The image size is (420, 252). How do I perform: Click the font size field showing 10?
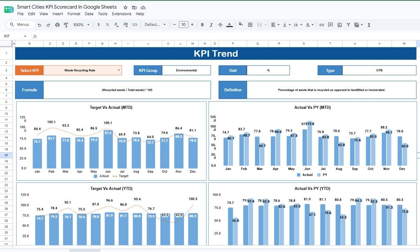pyautogui.click(x=183, y=25)
